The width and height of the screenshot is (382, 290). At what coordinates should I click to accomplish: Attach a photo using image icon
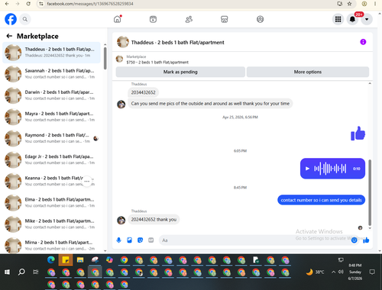(129, 240)
